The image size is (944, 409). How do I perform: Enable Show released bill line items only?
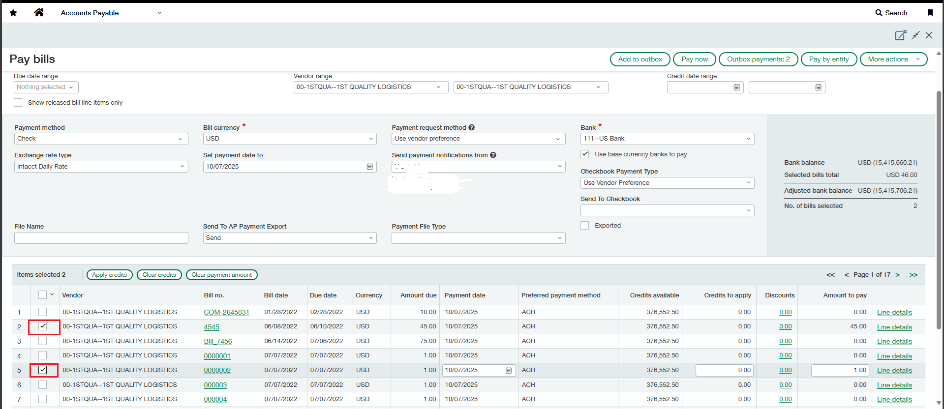pyautogui.click(x=18, y=103)
